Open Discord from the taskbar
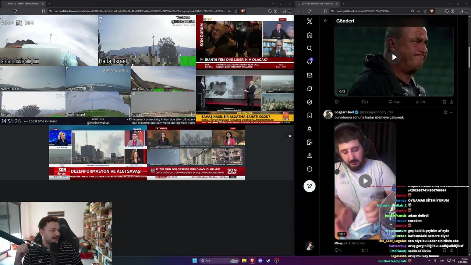Image resolution: width=471 pixels, height=265 pixels. [260, 261]
